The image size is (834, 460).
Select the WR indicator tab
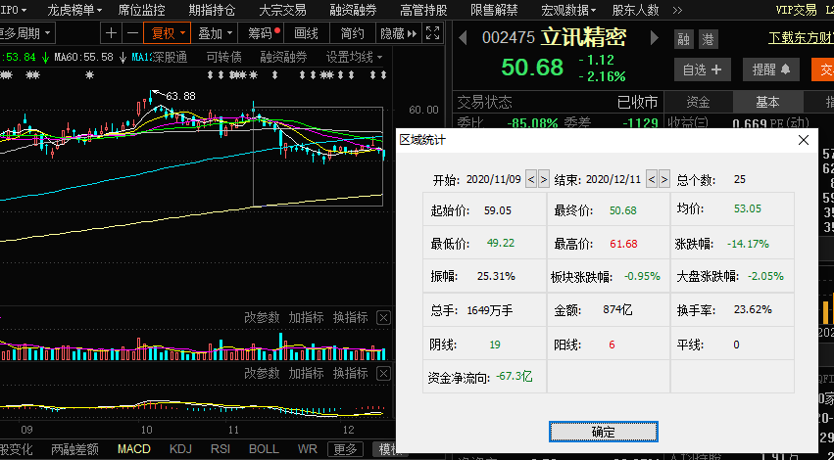(x=308, y=449)
